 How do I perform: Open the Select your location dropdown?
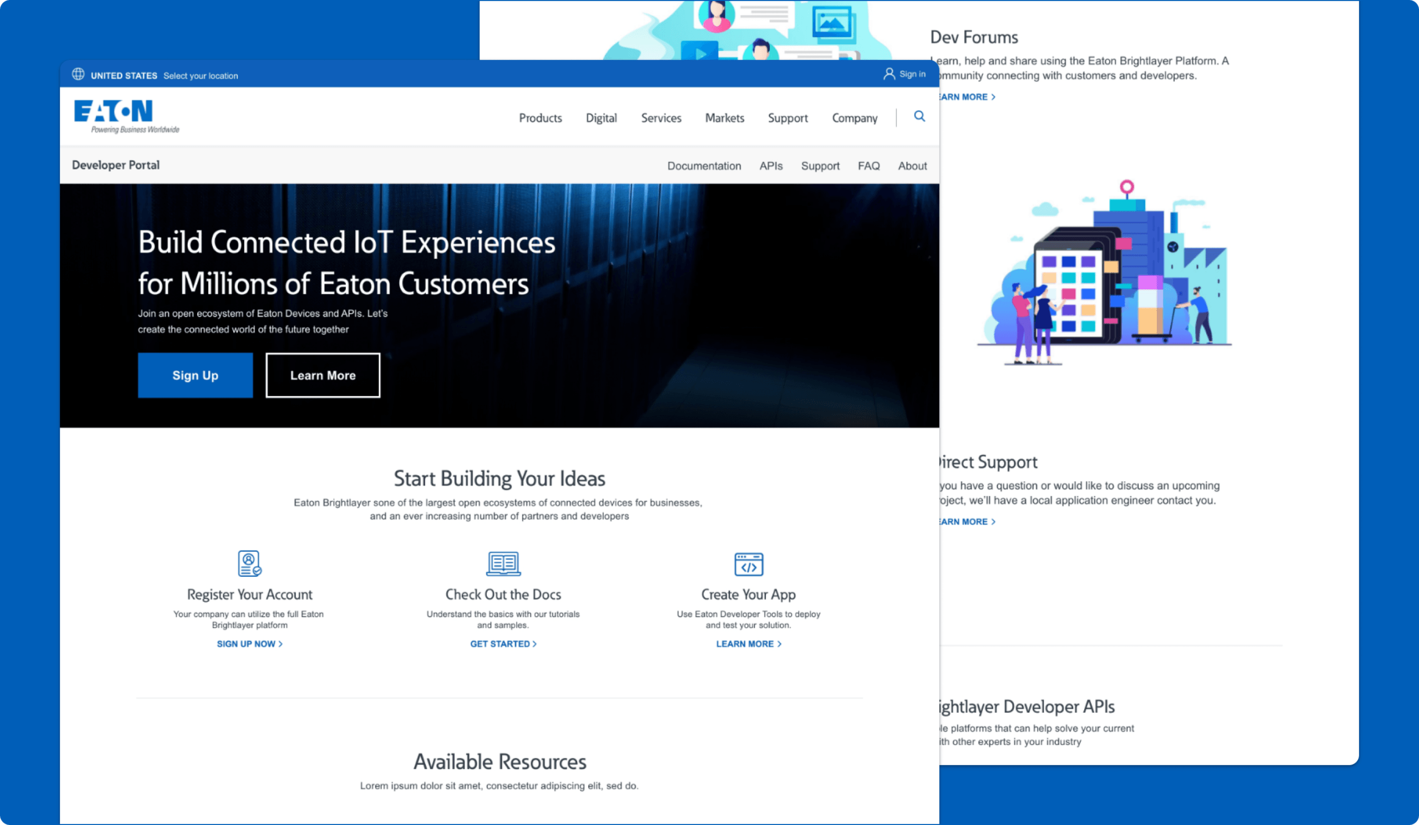(201, 75)
